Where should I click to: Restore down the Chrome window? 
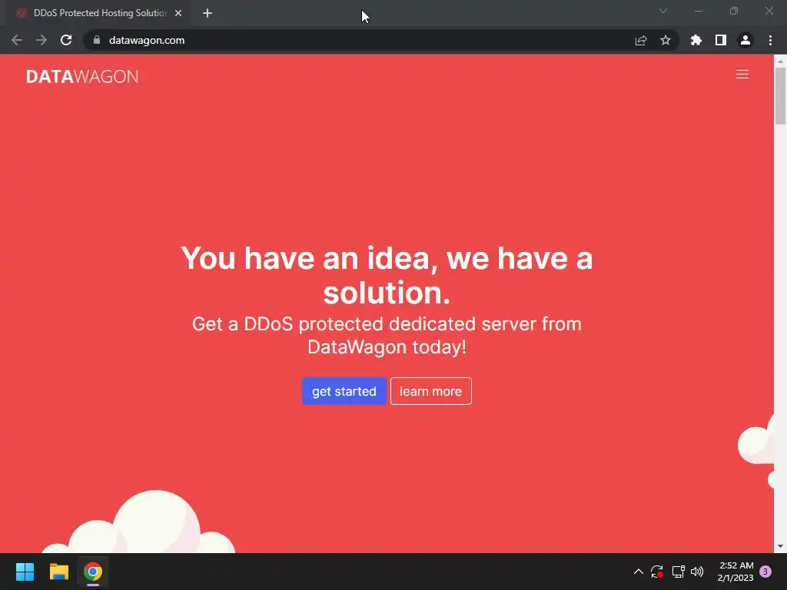pyautogui.click(x=734, y=11)
